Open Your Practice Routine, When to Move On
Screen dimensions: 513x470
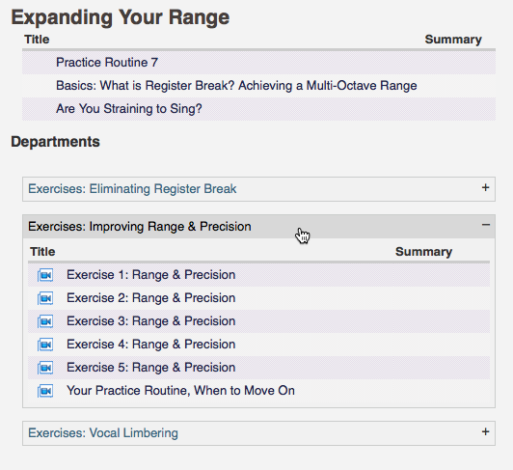[180, 391]
